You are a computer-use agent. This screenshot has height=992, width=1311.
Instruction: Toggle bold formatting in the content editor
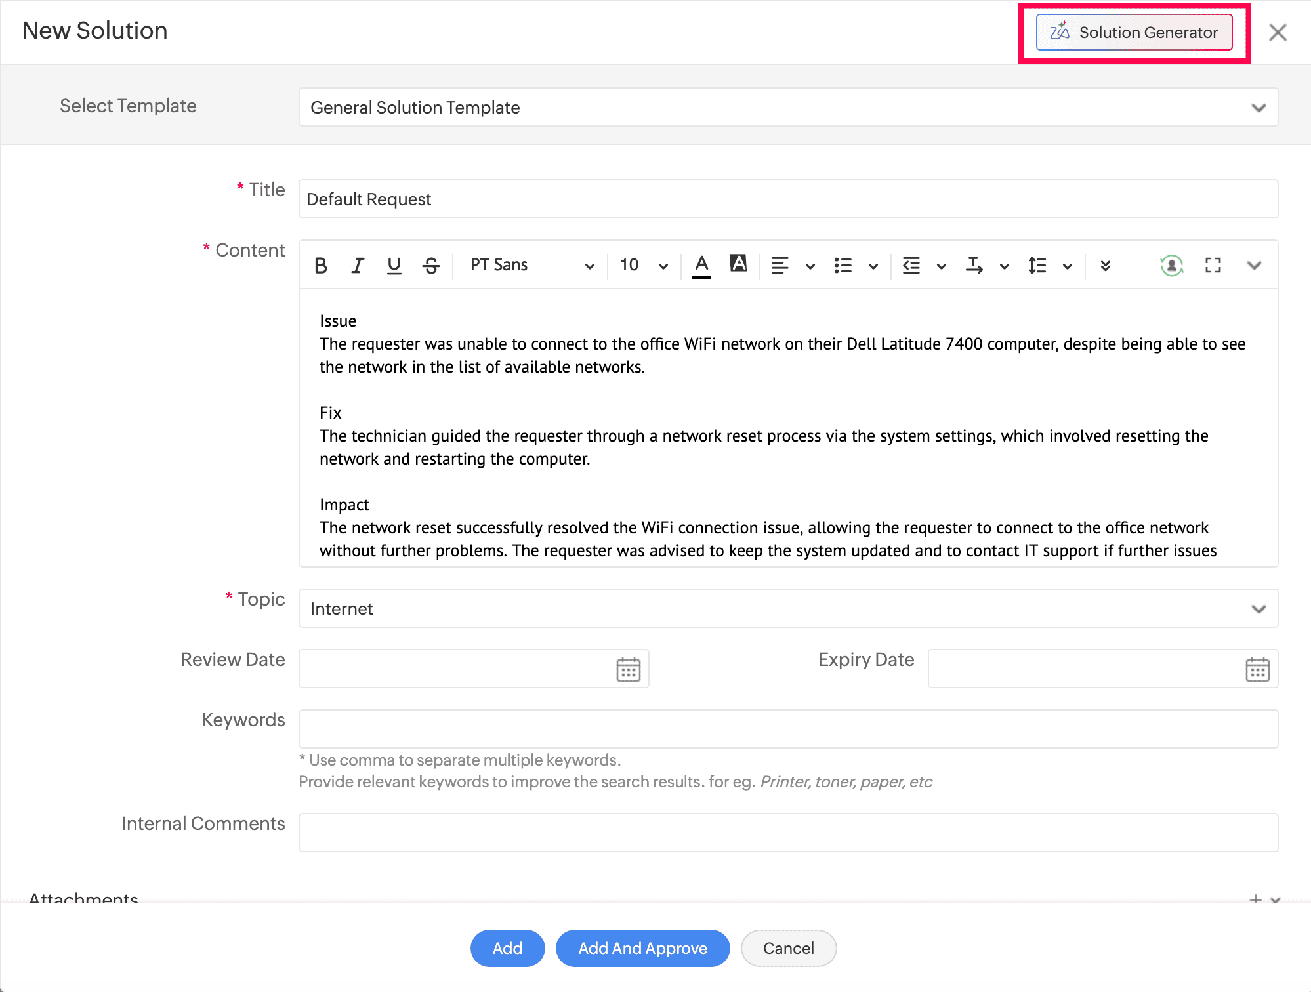[x=321, y=265]
